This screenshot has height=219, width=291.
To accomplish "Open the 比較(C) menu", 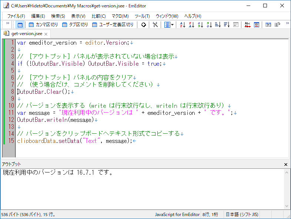I will [98, 16].
